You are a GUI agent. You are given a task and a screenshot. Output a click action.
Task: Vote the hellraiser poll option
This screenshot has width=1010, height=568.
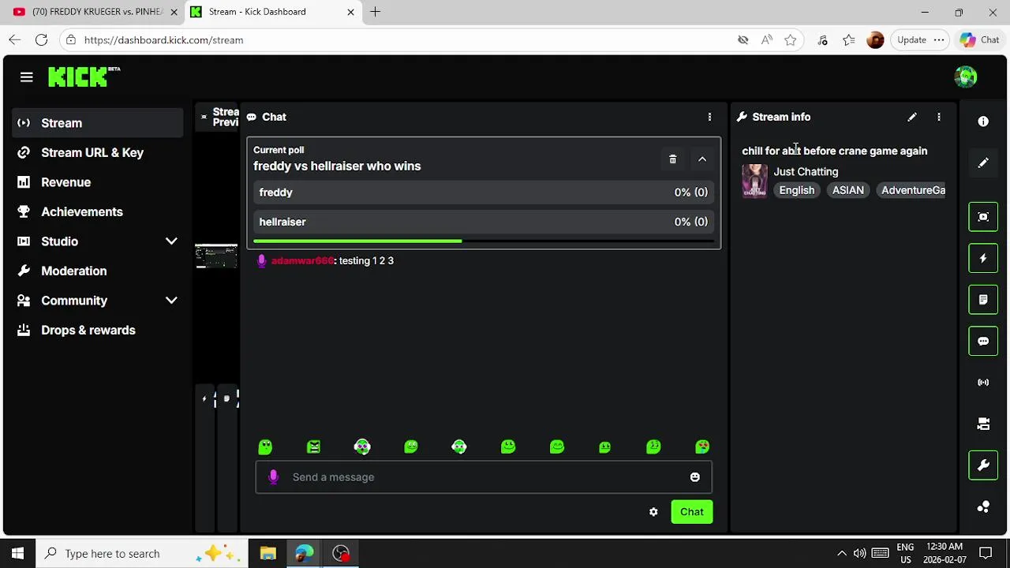[x=484, y=222]
